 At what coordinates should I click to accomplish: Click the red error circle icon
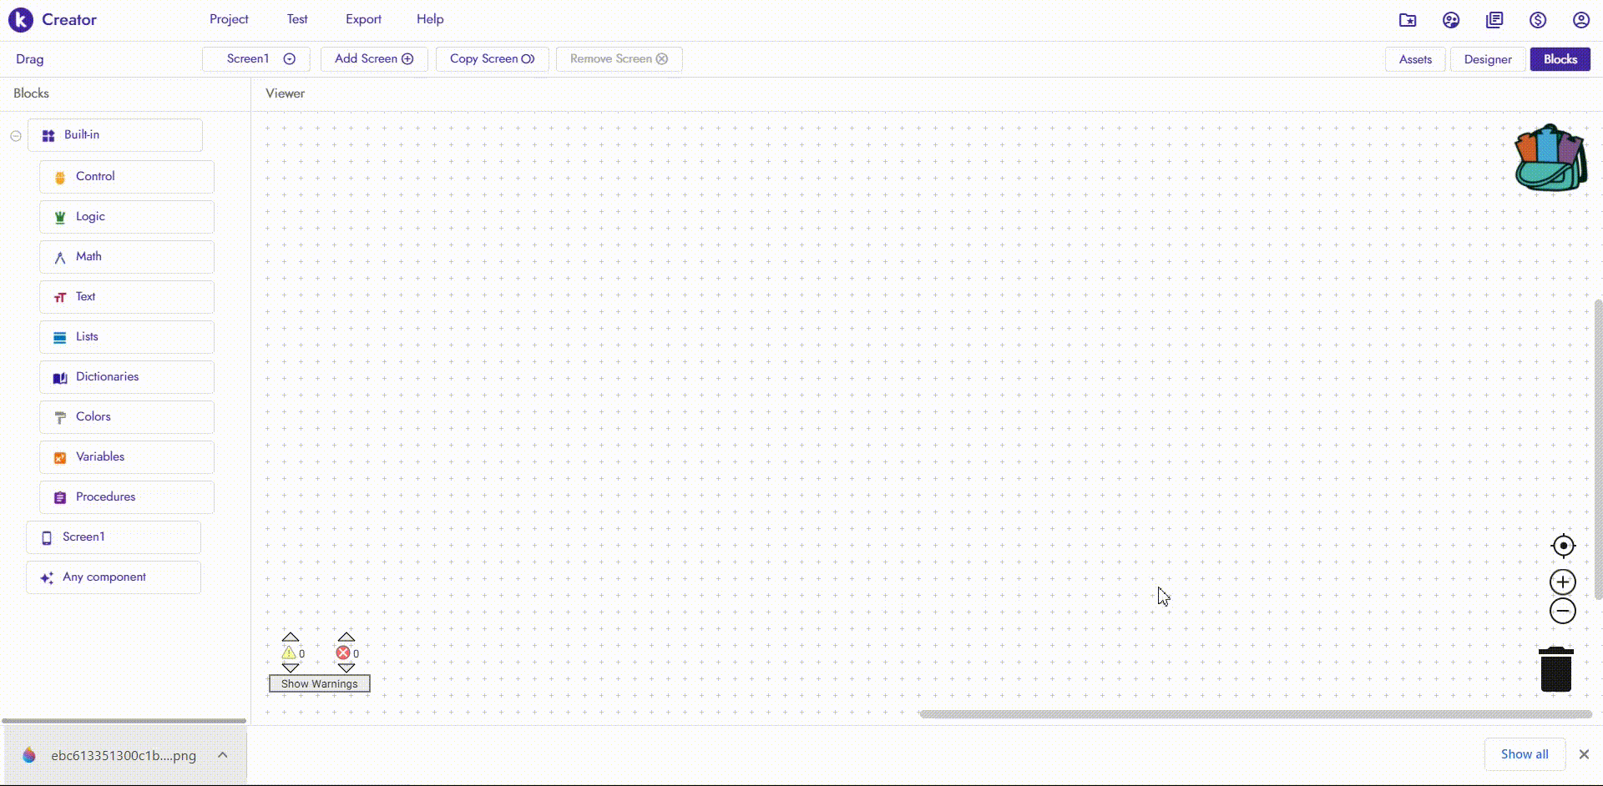(x=343, y=652)
